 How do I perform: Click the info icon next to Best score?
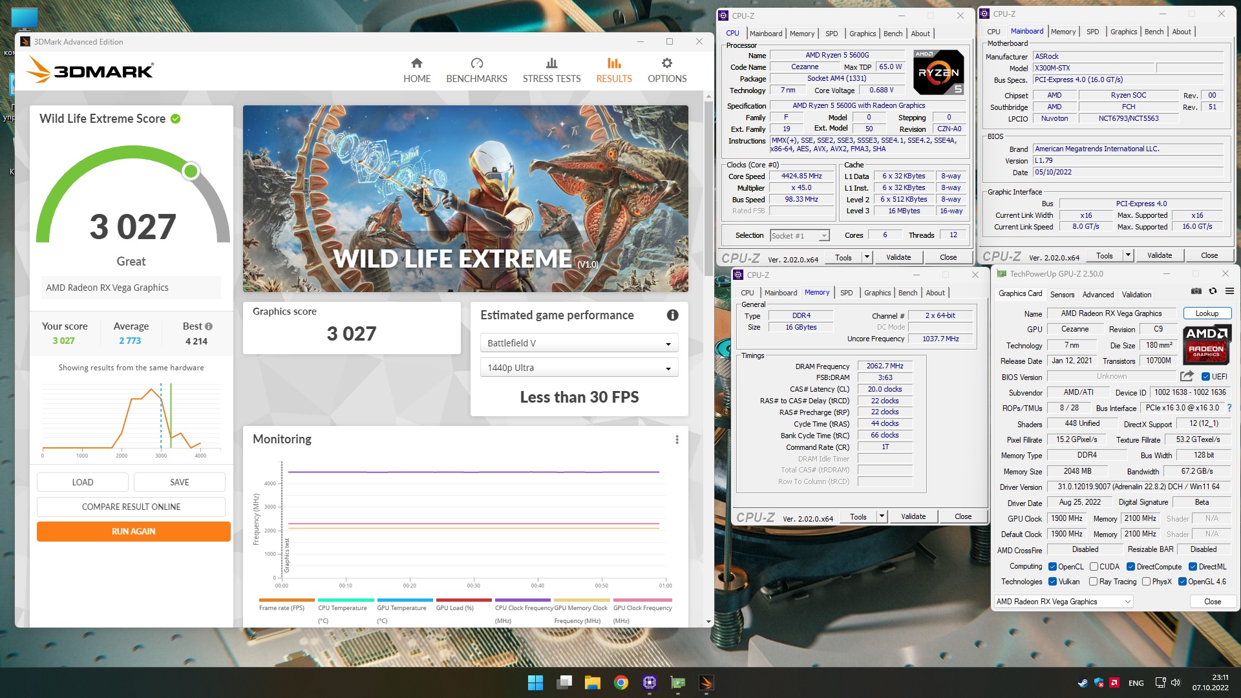(x=209, y=326)
